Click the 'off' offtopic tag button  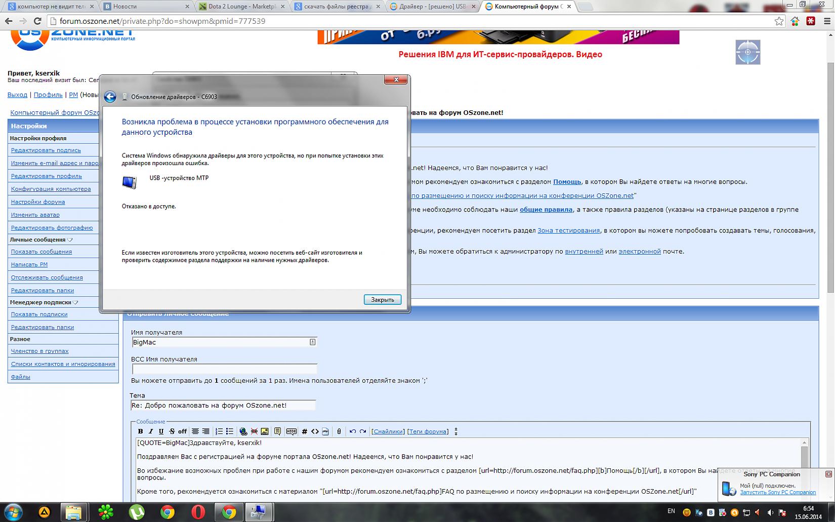[x=182, y=431]
